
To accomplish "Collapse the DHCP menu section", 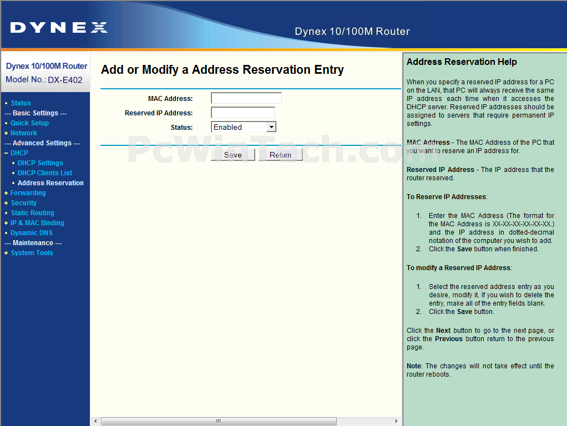I will tap(19, 153).
